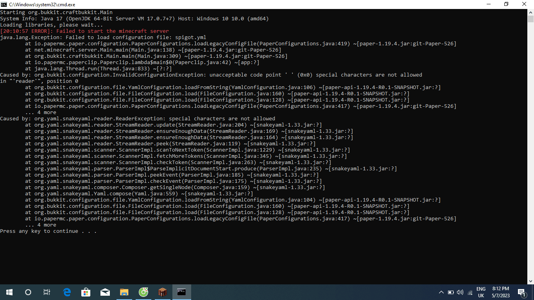Show hidden system tray icons
534x300 pixels.
click(441, 292)
